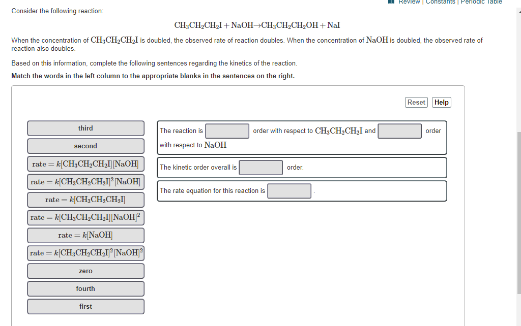Click the blank for the rate equation
521x326 pixels.
[289, 191]
